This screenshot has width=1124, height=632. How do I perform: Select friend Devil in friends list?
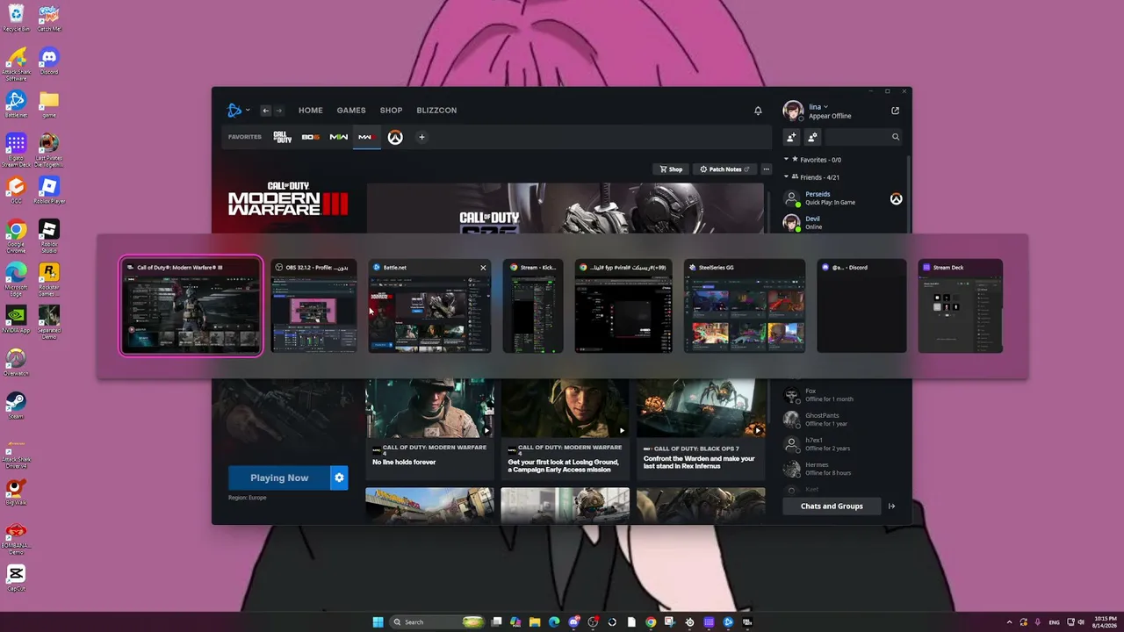pyautogui.click(x=841, y=223)
